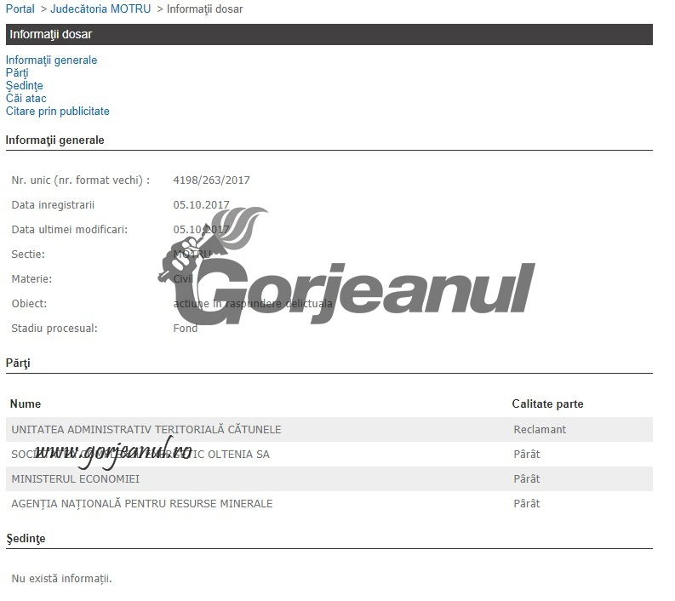Click the Stadiu procesual value Fond

(185, 329)
